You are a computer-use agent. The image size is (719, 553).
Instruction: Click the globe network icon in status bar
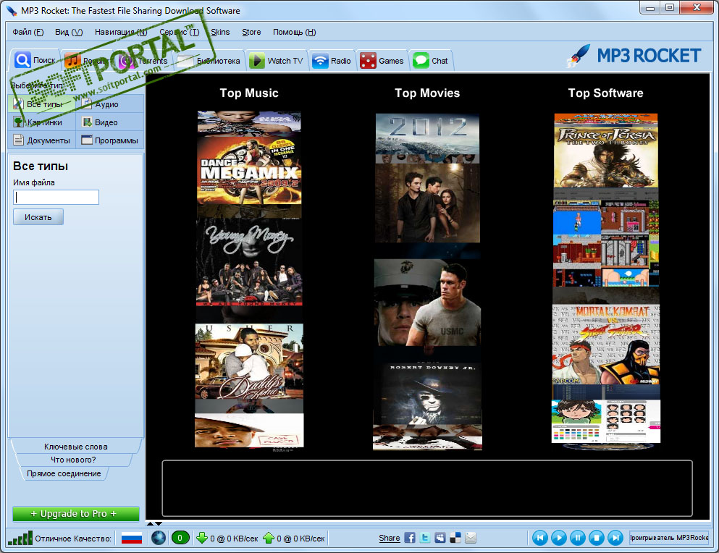(x=159, y=538)
